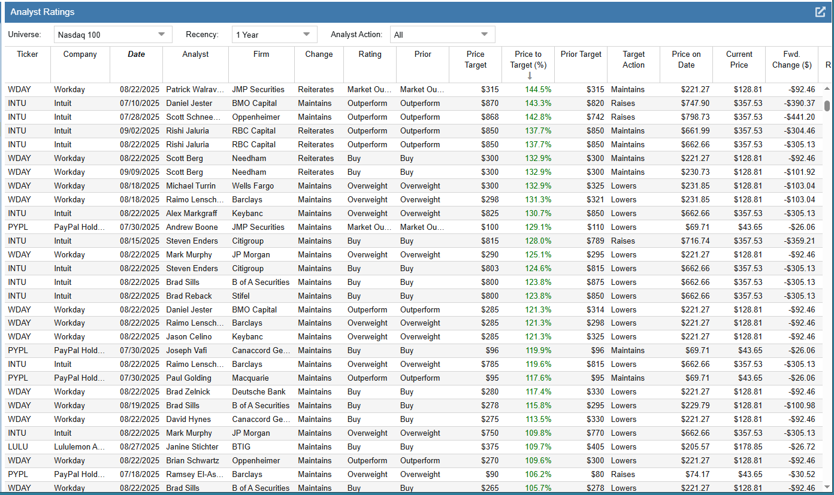Click the Analyst Ratings panel title
Viewport: 834px width, 495px height.
tap(43, 12)
